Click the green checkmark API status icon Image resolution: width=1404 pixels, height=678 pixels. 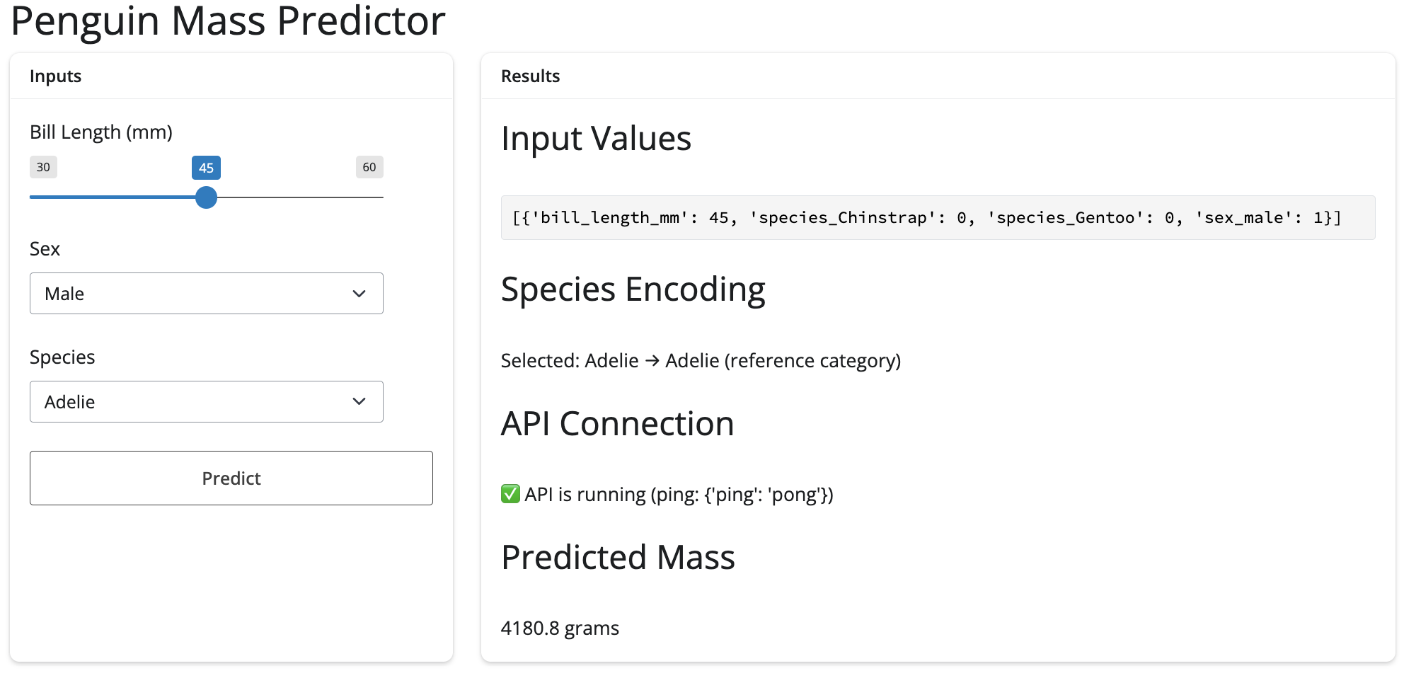(x=510, y=493)
